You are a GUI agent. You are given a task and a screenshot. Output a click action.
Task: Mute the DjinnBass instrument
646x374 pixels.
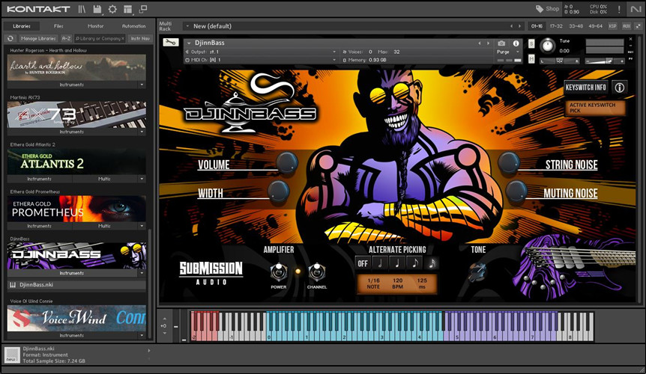531,59
